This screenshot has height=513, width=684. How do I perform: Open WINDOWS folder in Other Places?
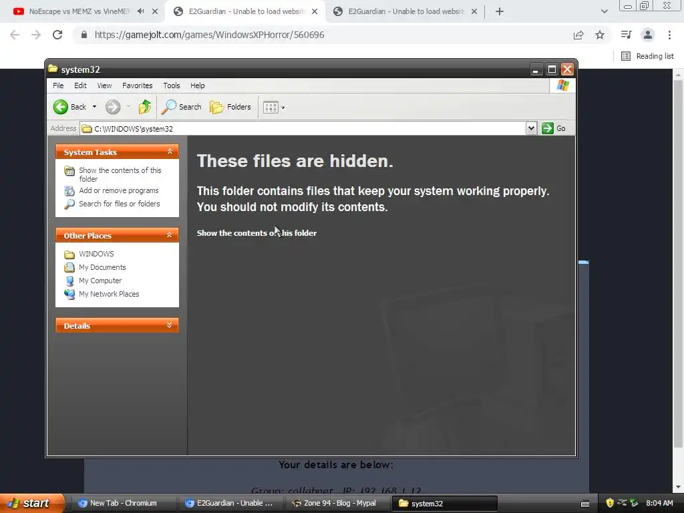[x=96, y=254]
